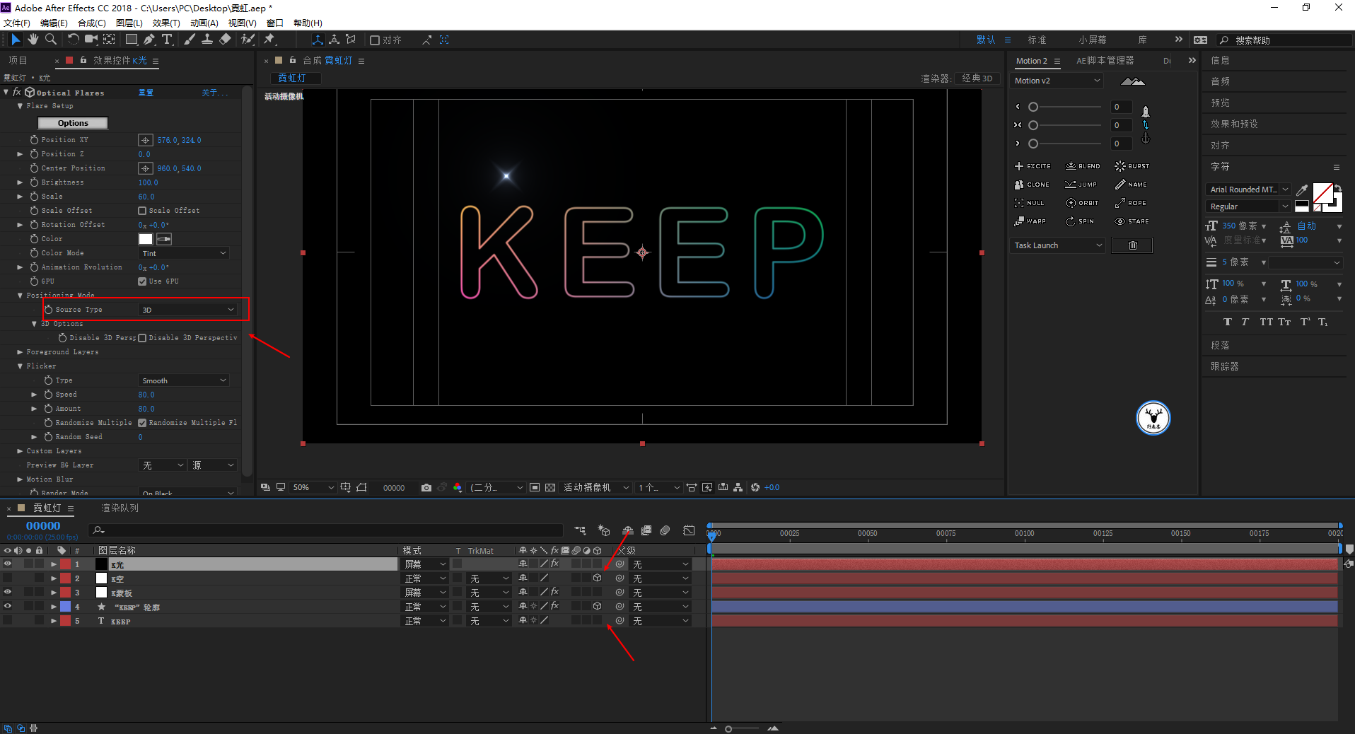Select the 小屏幕 workspace

click(x=1093, y=40)
